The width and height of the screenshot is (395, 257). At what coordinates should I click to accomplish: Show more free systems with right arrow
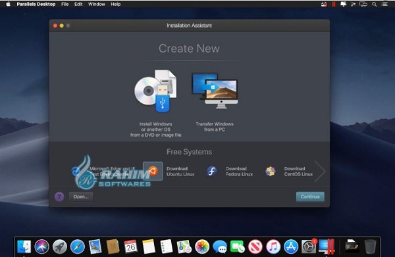[320, 172]
